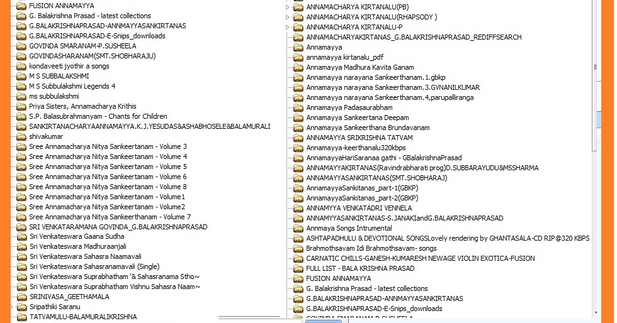The image size is (617, 323).
Task: Select Annamayya Sankeerthana Brundavanam folder
Action: click(x=368, y=128)
